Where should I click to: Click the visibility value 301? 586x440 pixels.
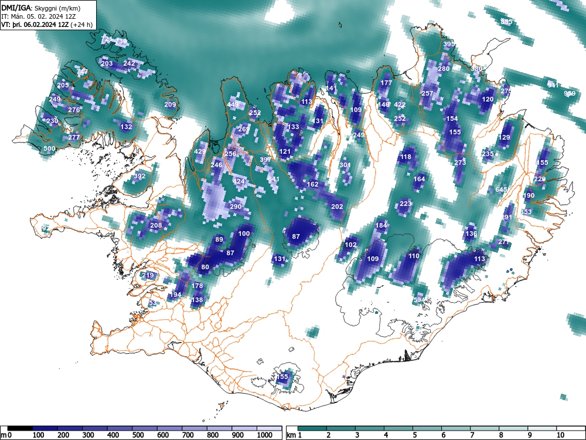pos(345,165)
